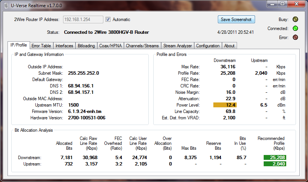
Task: Click the 2Wire Router IP Address field
Action: 83,20
